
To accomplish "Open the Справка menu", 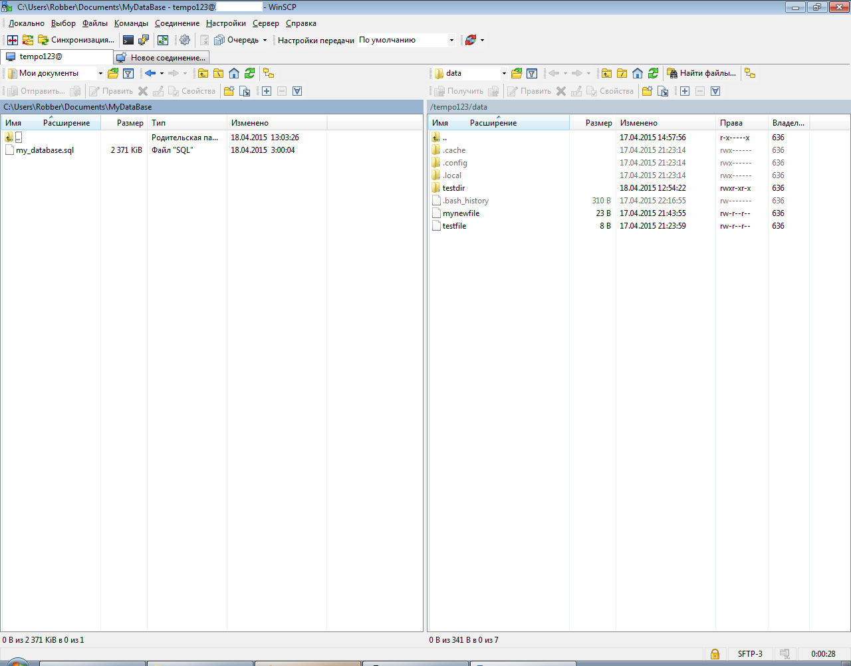I will [301, 23].
